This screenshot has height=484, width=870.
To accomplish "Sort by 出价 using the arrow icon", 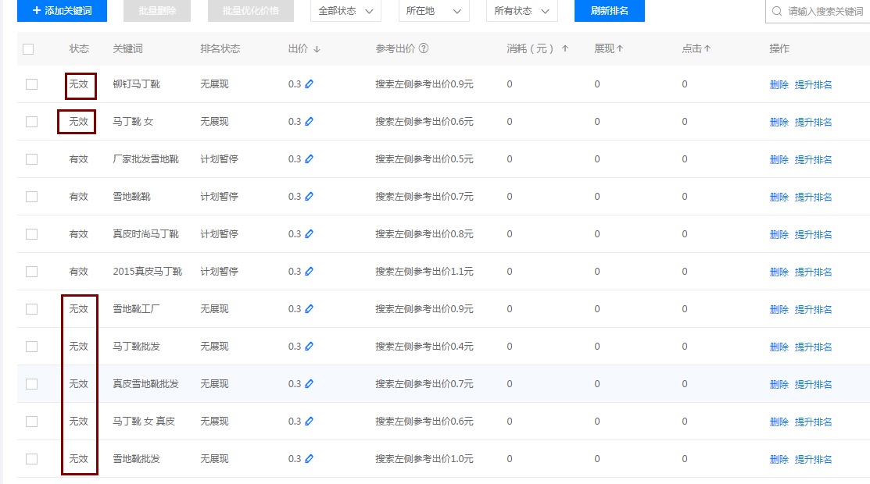I will [317, 49].
